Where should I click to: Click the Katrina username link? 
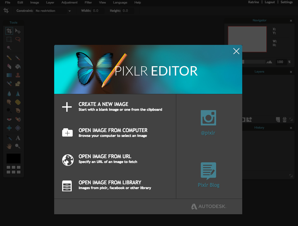point(253,2)
